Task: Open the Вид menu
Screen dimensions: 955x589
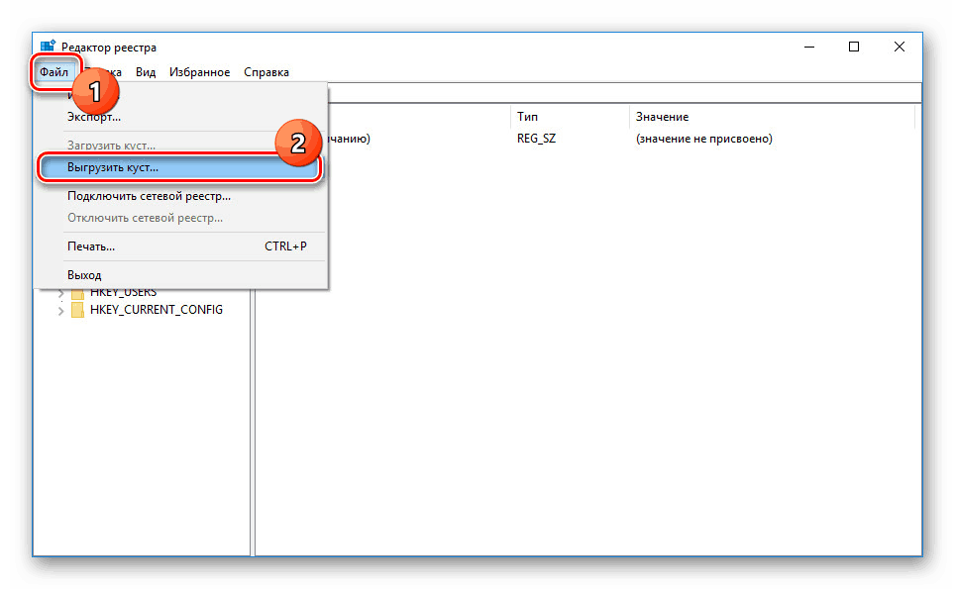Action: [x=146, y=72]
